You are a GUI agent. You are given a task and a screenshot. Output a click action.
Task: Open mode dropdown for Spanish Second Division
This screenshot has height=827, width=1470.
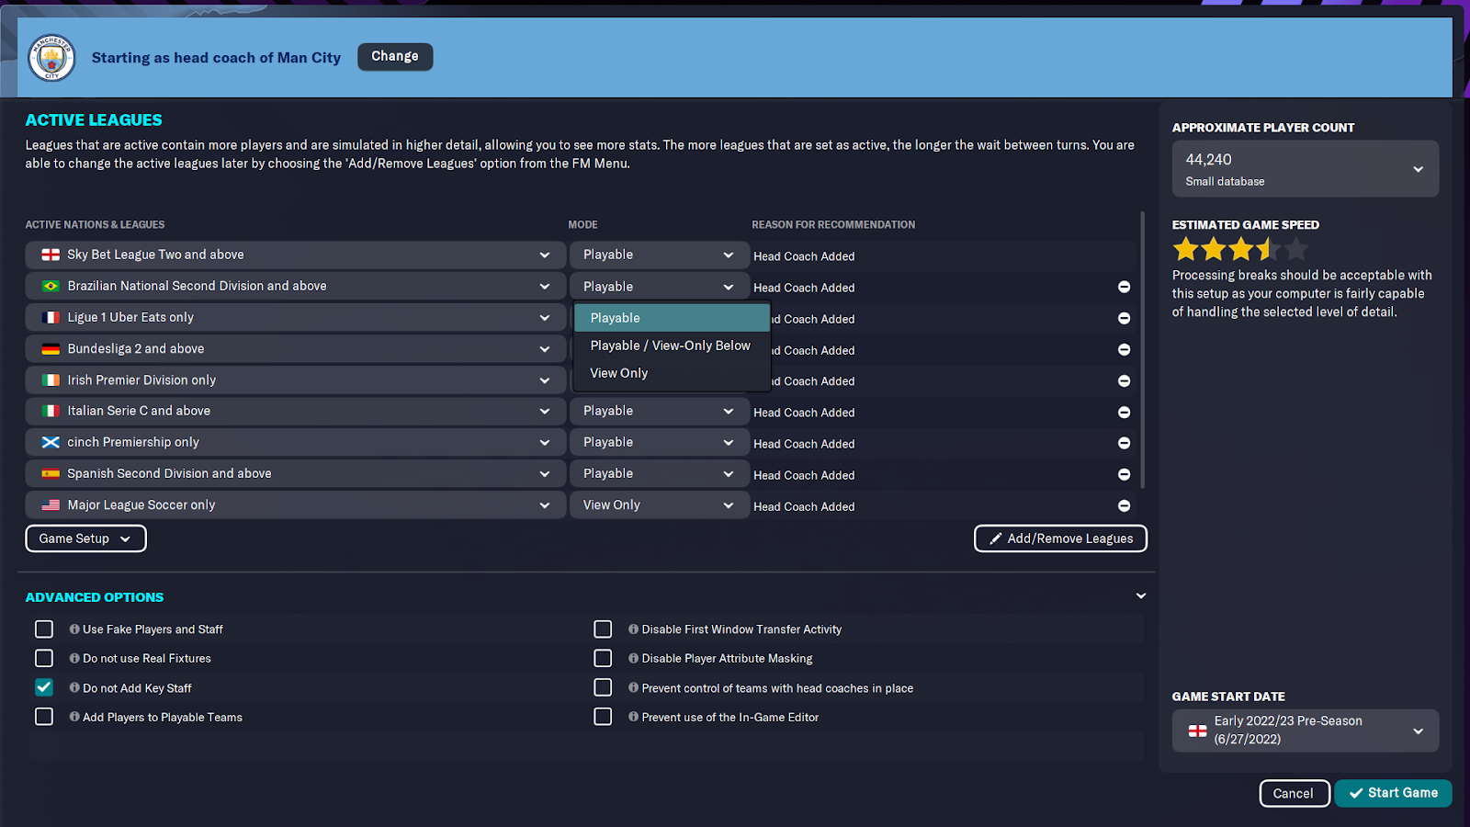click(659, 473)
